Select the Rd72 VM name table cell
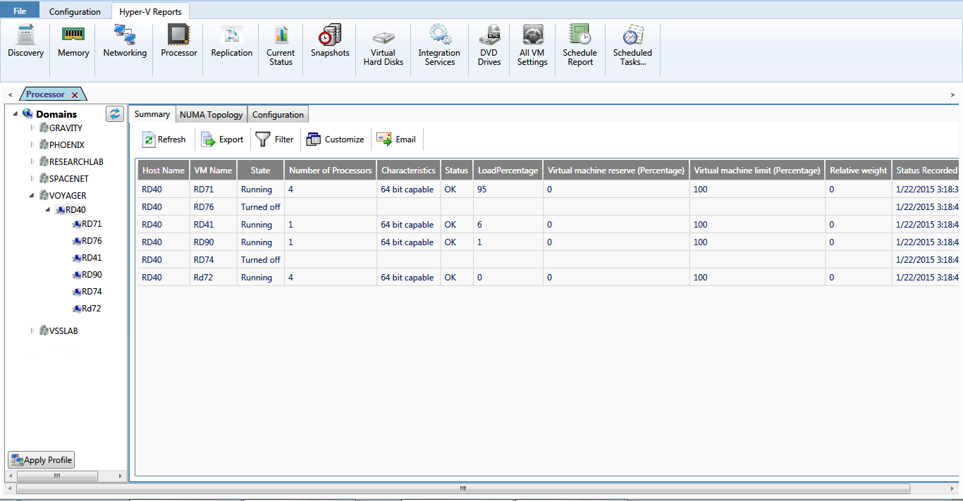The image size is (963, 501). coord(213,277)
